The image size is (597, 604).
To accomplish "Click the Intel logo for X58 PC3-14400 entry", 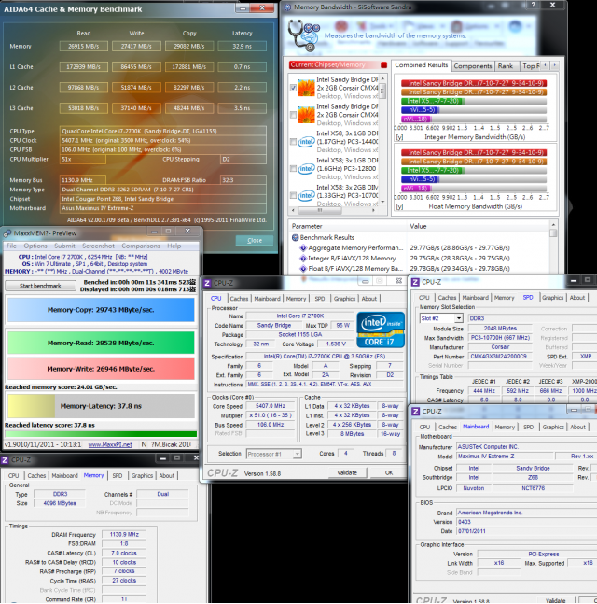I will click(x=306, y=142).
